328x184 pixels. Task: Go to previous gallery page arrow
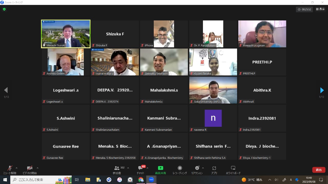[x=6, y=90]
